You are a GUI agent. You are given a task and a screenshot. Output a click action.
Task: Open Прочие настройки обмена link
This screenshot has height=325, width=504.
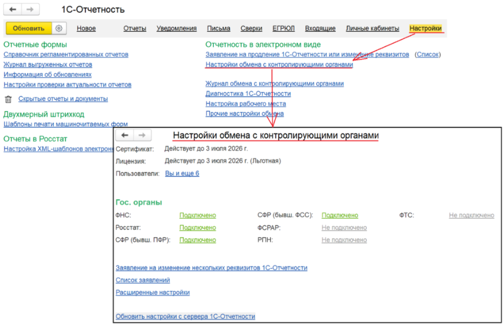pyautogui.click(x=245, y=114)
